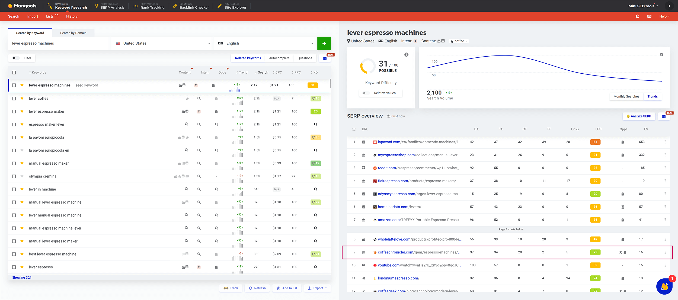Viewport: 678px width, 300px height.
Task: Check the select-all keywords checkbox
Action: coord(14,73)
